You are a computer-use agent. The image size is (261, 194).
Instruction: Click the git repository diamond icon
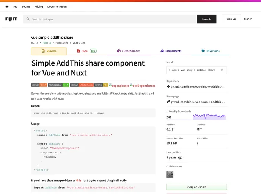(168, 86)
